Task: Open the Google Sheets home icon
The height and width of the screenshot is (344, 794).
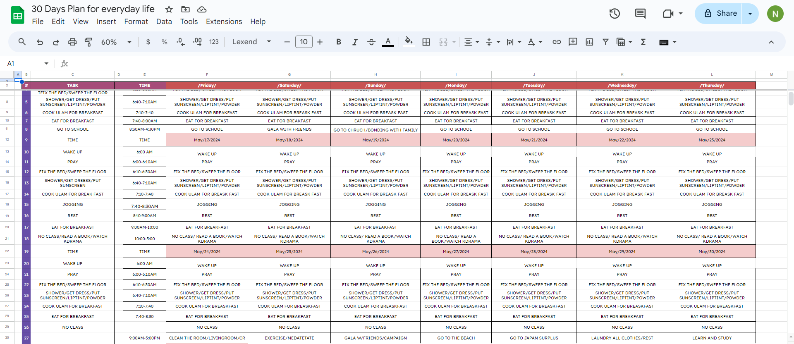Action: pyautogui.click(x=17, y=15)
